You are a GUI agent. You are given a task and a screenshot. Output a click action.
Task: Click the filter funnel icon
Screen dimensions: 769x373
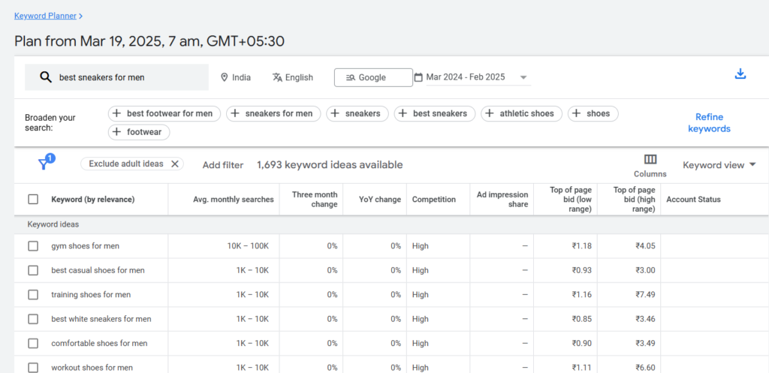pos(44,164)
